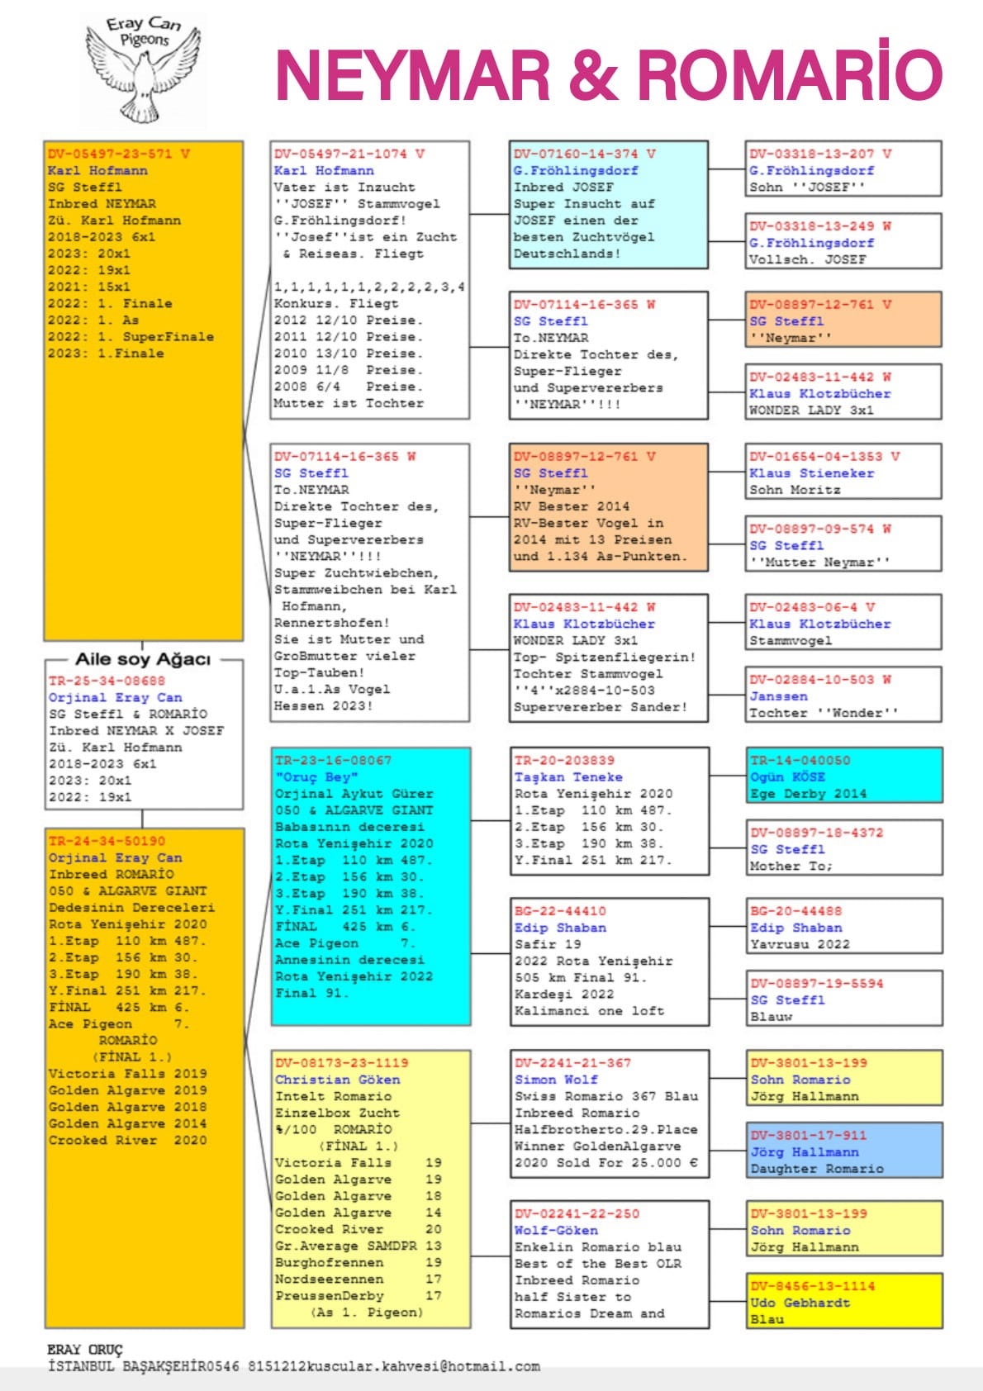Click the 'PreussenDerby 17' result line
Viewport: 983px width, 1391px height.
tap(358, 1296)
